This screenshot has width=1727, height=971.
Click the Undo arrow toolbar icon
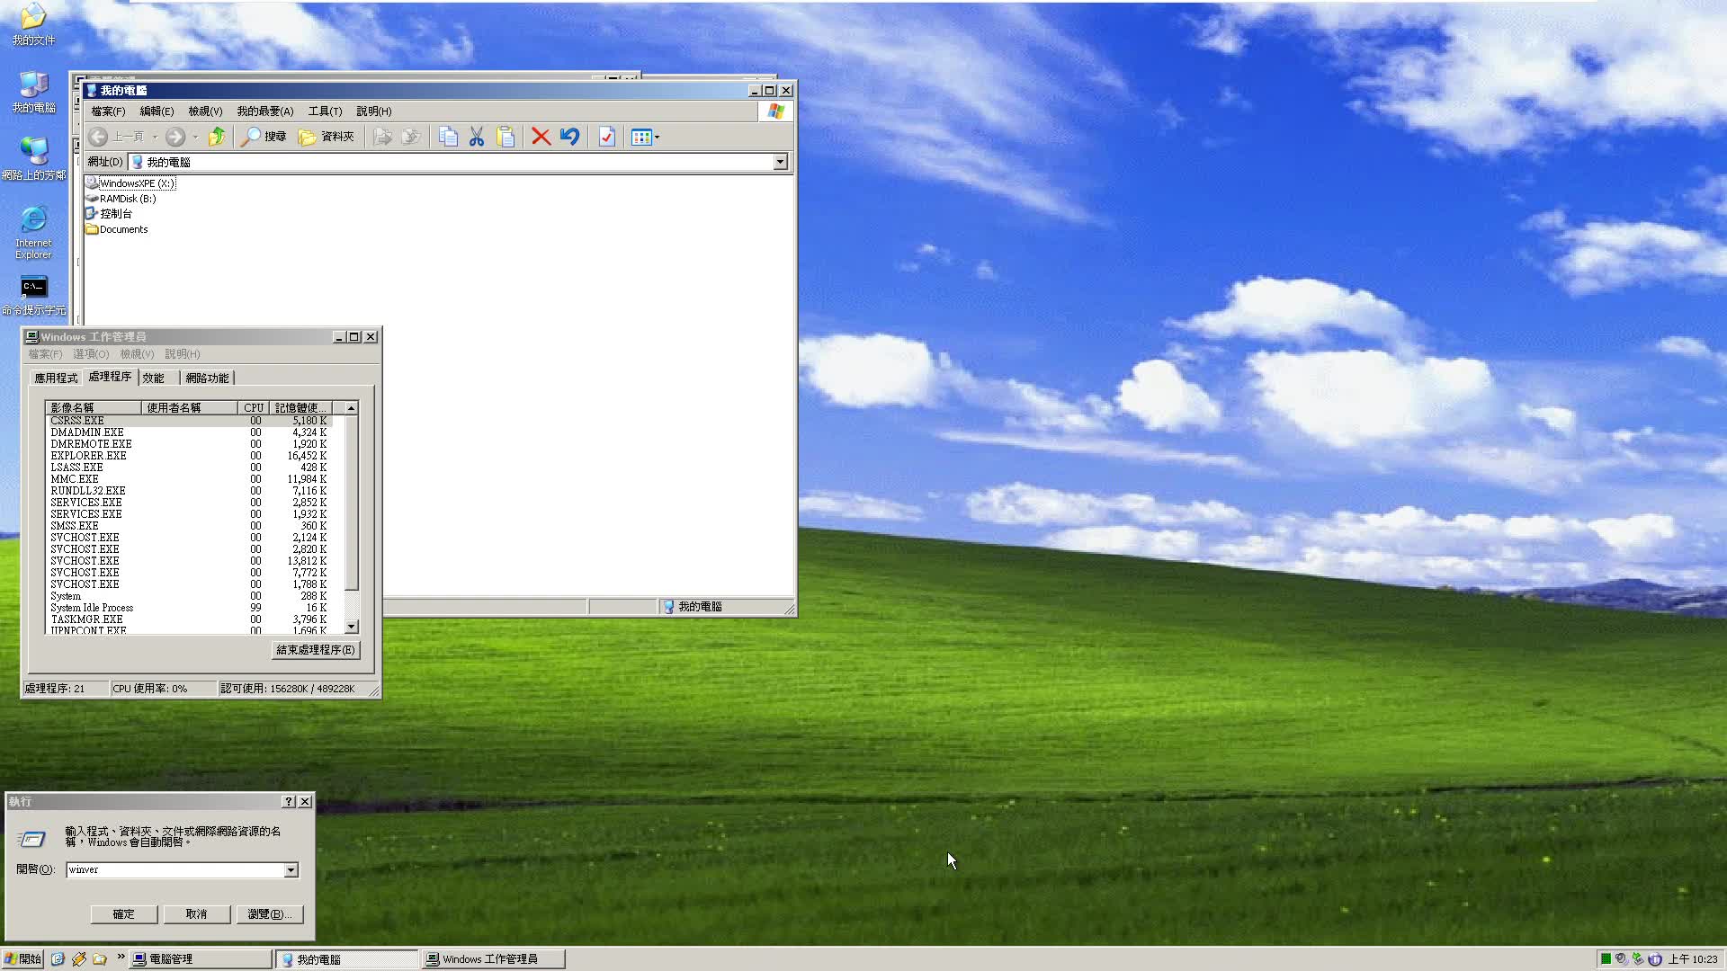pos(568,137)
